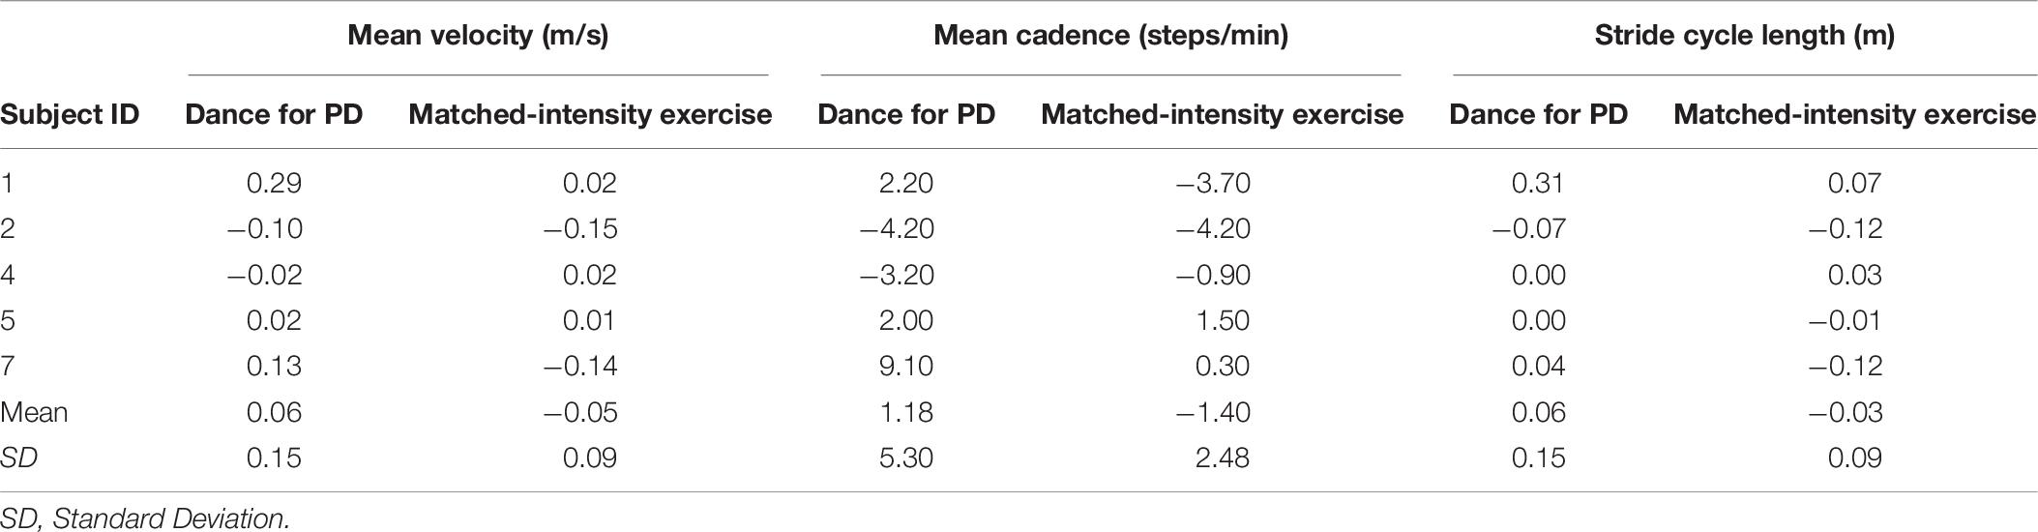The width and height of the screenshot is (2038, 532).
Task: Select the SD cadence value 2.48
Action: click(1222, 458)
